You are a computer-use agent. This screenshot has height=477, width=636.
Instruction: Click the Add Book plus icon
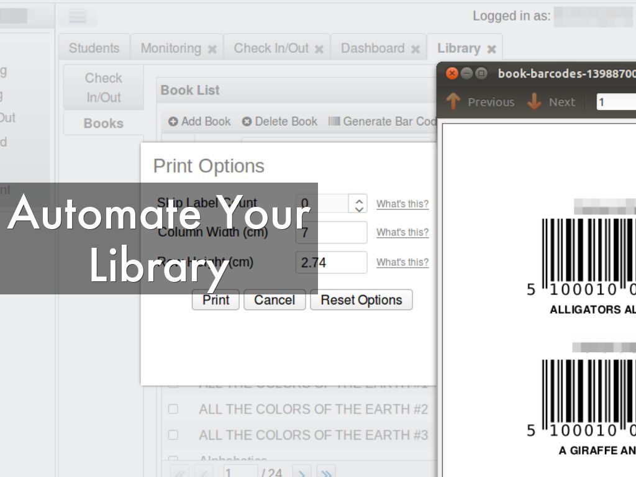click(173, 122)
